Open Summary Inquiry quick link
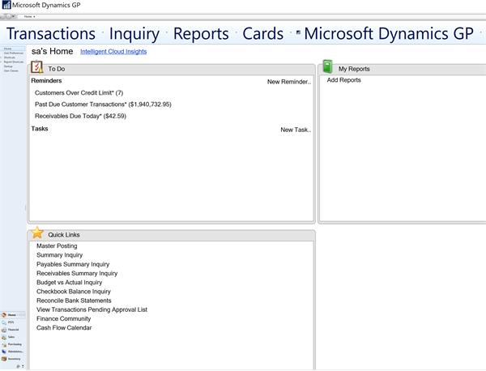This screenshot has width=486, height=371. point(59,255)
